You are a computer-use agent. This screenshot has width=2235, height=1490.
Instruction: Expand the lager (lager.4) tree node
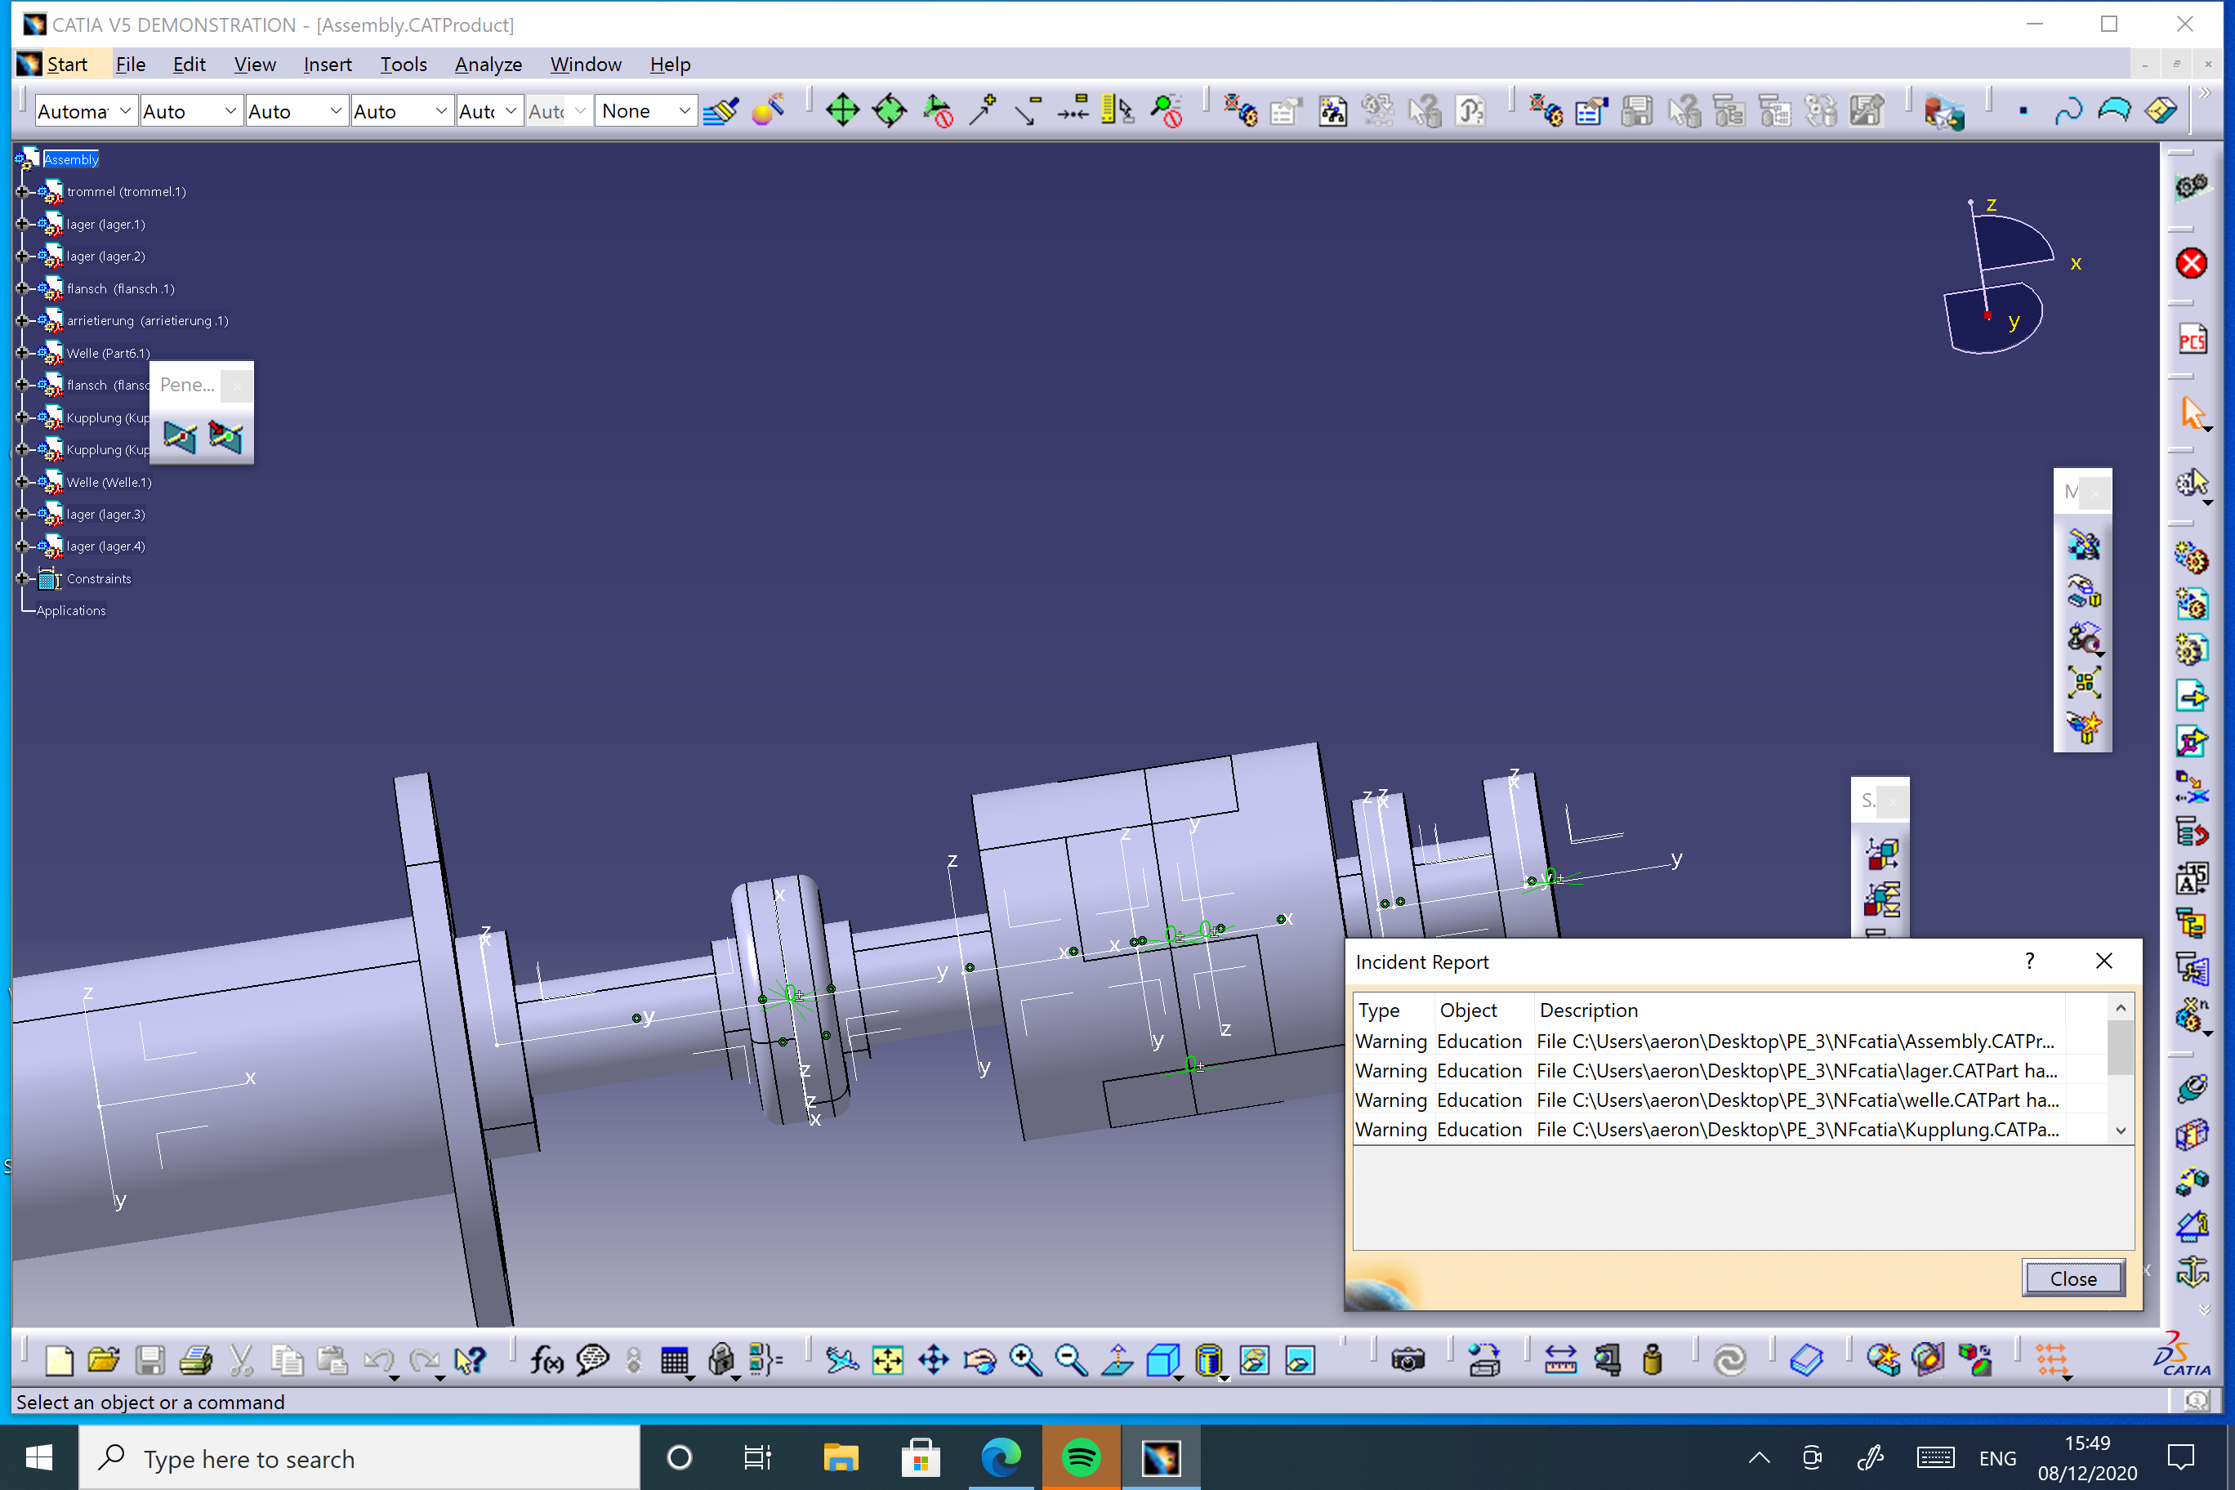(22, 546)
